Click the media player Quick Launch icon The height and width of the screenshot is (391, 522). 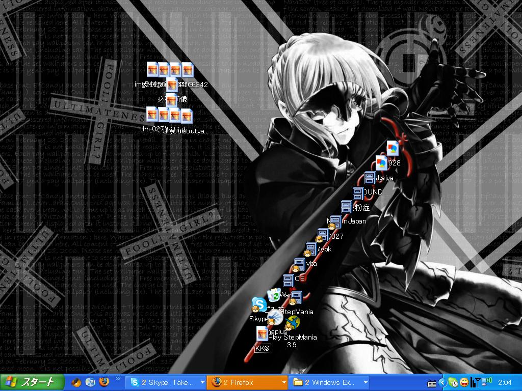pyautogui.click(x=90, y=382)
